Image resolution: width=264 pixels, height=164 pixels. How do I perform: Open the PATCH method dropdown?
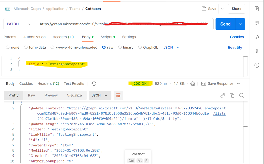[19, 24]
